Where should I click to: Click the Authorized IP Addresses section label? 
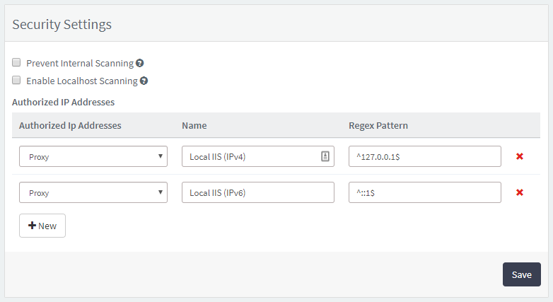point(63,102)
